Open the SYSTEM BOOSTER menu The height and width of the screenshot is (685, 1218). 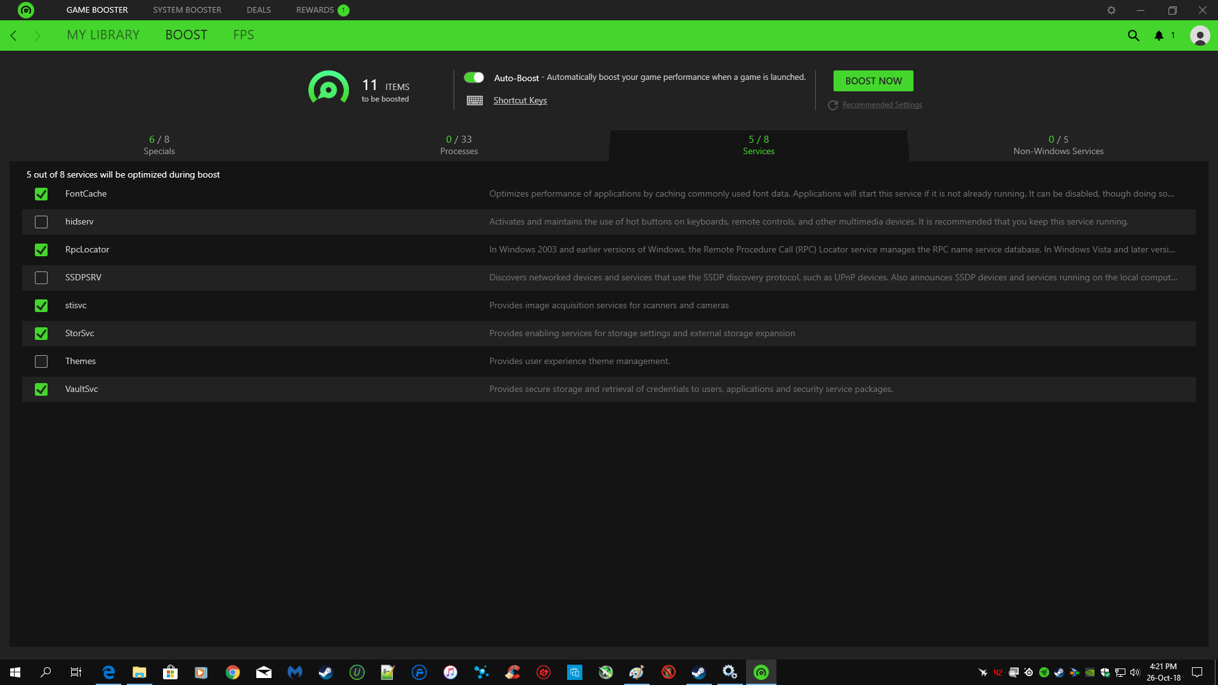point(187,10)
